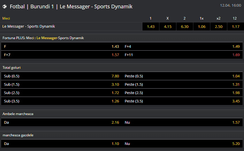The image size is (244, 151).
Task: Click the football icon beside the match title
Action: (5, 6)
